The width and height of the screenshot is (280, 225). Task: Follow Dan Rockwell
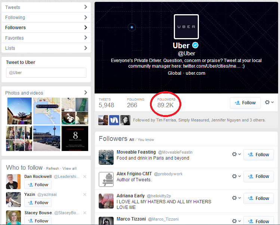coord(38,185)
